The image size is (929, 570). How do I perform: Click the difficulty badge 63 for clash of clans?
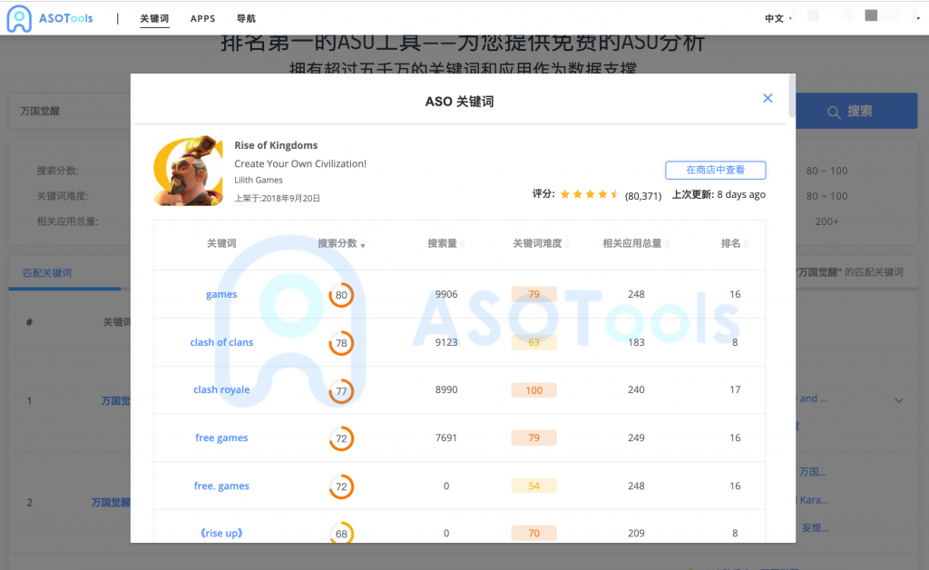(x=533, y=342)
